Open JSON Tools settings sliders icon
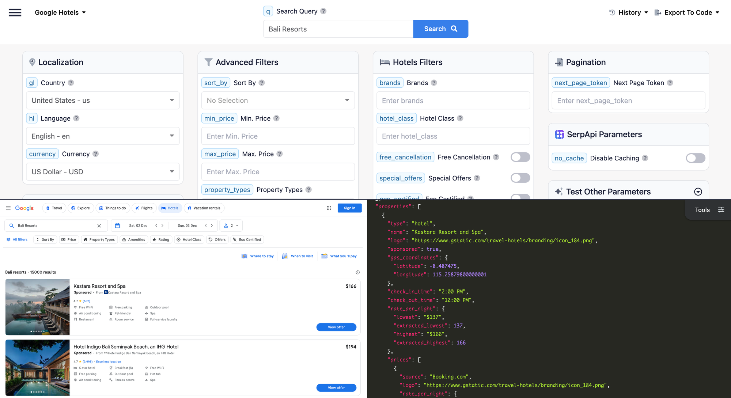This screenshot has width=731, height=398. (x=721, y=210)
